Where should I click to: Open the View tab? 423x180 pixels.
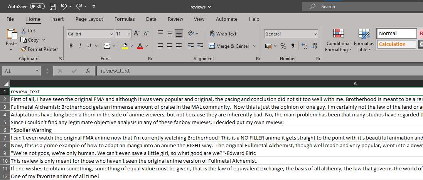199,19
